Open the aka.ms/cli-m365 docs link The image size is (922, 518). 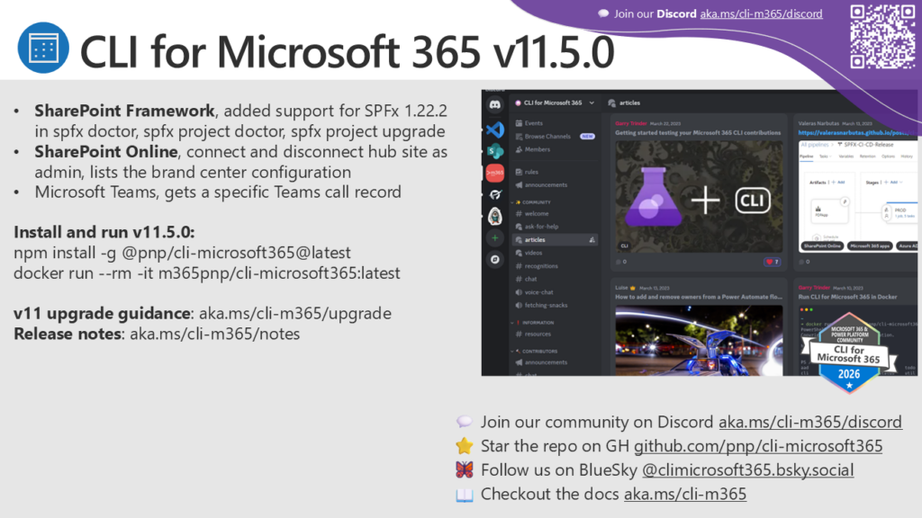[x=685, y=495]
